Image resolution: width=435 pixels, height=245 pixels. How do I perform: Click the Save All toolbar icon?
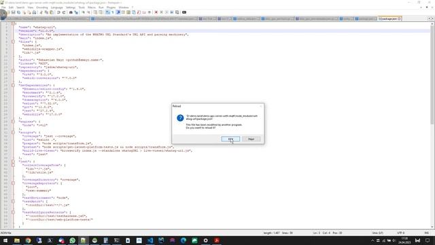(18, 12)
